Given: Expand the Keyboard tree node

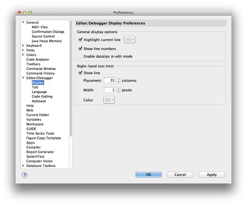Looking at the screenshot, I should (x=23, y=45).
